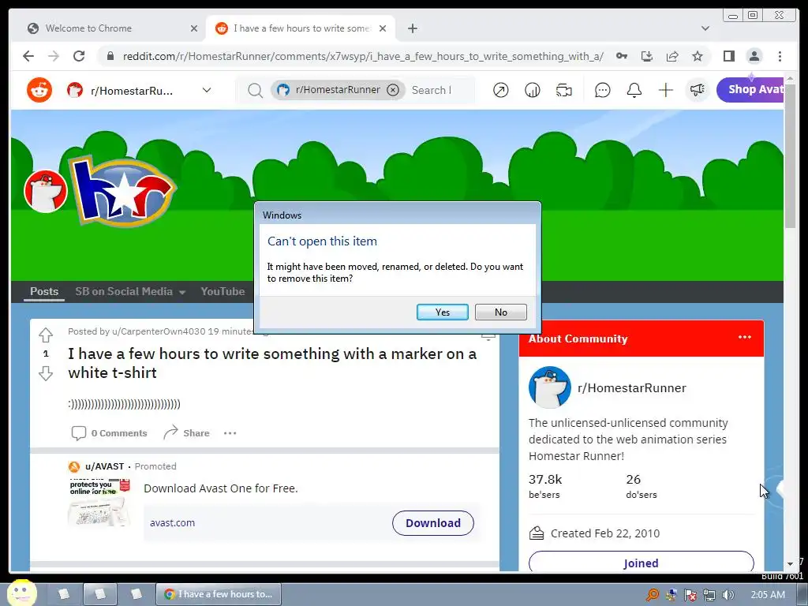Open r/HomestarRunner in the sidebar
This screenshot has width=808, height=606.
(x=632, y=388)
